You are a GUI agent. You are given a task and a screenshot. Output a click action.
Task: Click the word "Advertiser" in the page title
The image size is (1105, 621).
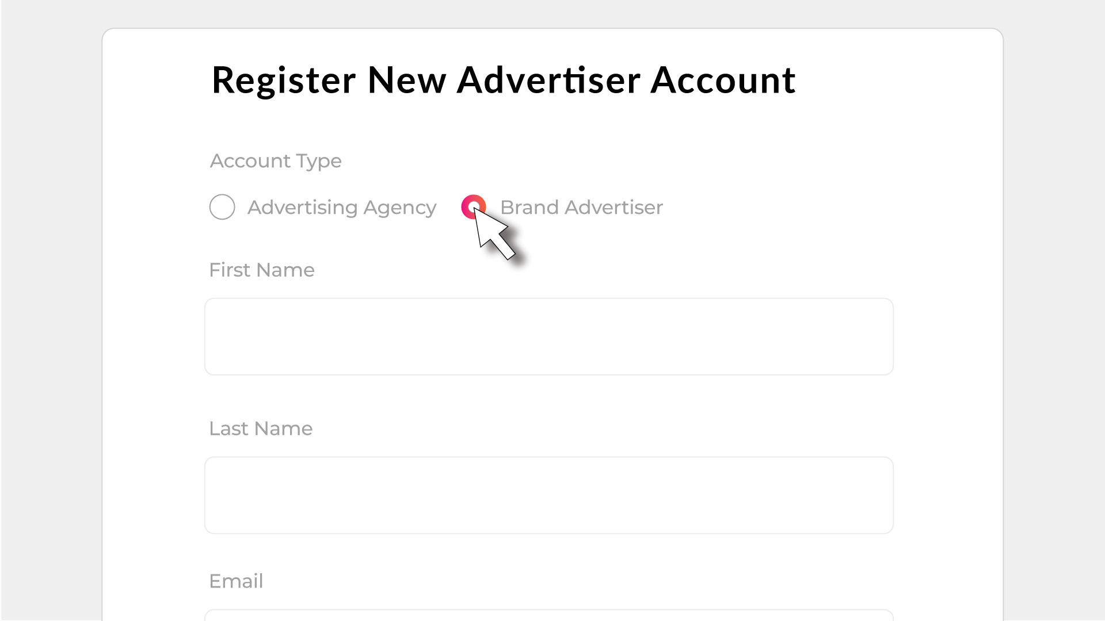548,80
